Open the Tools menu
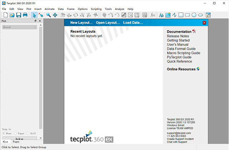Viewport: 229px width, 150px height. (x=108, y=9)
